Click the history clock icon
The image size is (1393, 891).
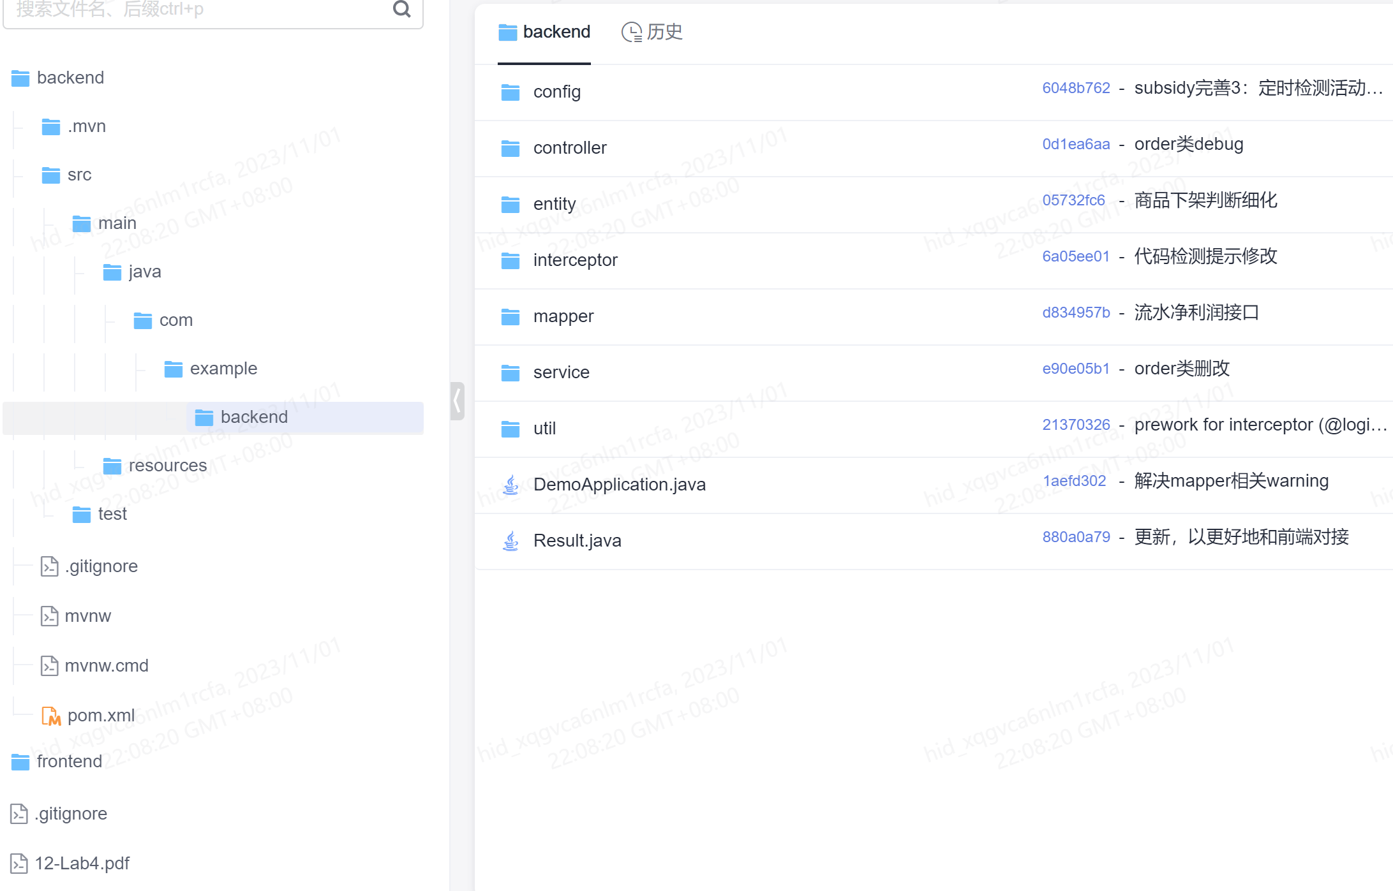coord(631,32)
